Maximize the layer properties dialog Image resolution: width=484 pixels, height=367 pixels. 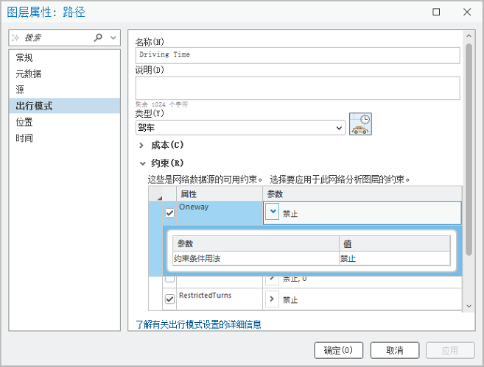tap(436, 12)
